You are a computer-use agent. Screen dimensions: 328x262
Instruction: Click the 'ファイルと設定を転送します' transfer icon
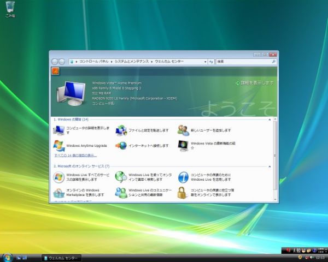tap(121, 130)
